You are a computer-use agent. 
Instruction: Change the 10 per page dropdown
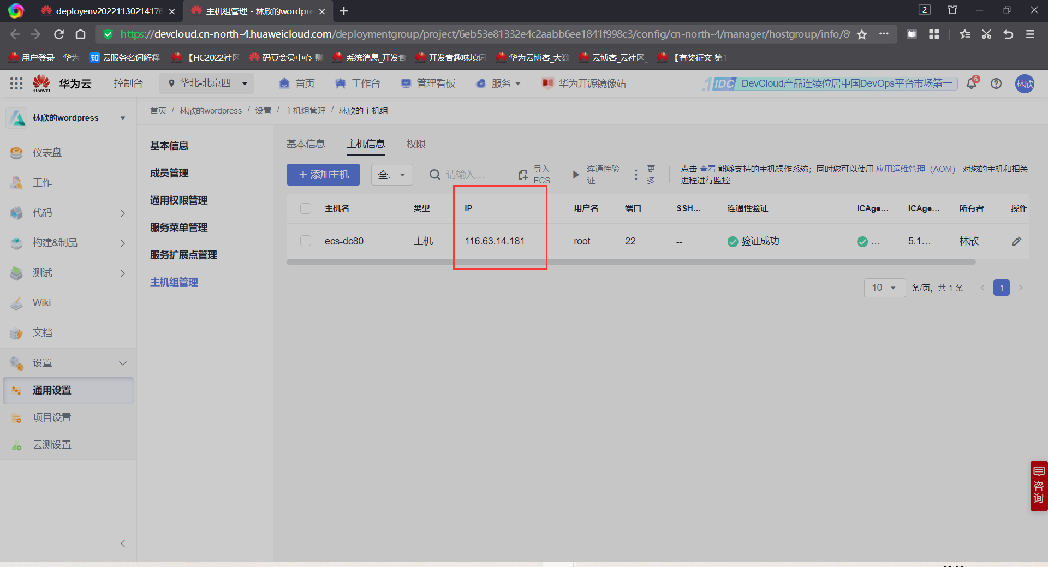(885, 288)
